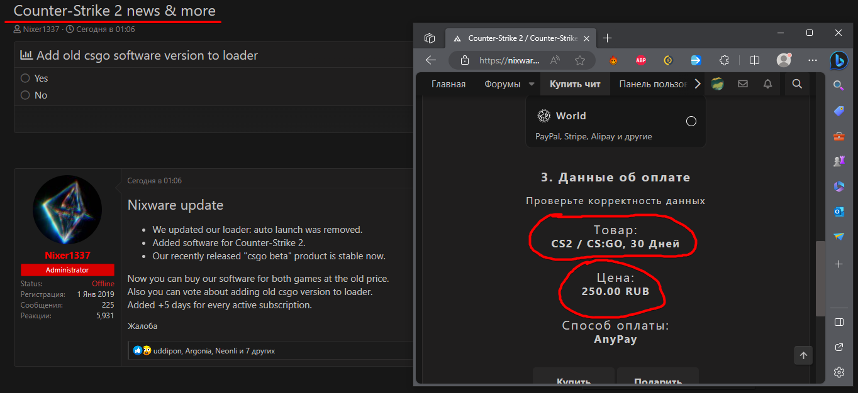858x393 pixels.
Task: Open red Nixer1337 username in post
Action: [67, 256]
